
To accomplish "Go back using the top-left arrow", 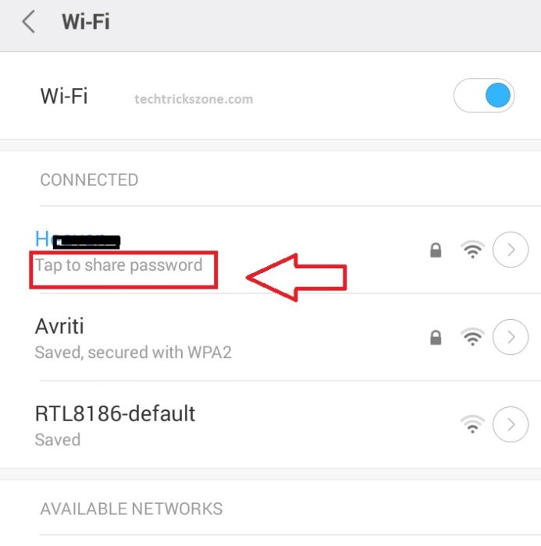I will (29, 22).
